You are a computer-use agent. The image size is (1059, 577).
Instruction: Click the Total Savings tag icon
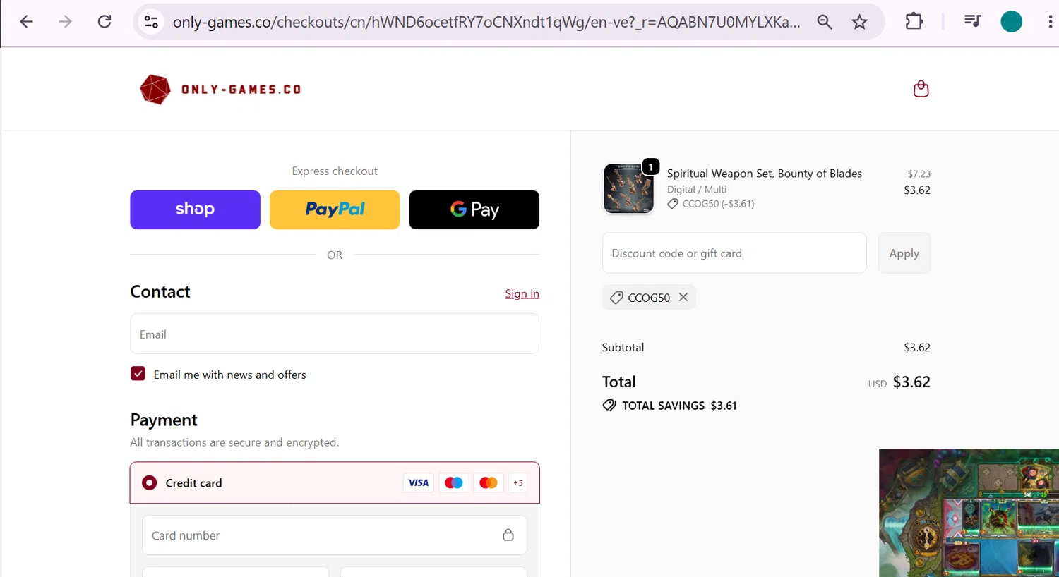coord(609,405)
